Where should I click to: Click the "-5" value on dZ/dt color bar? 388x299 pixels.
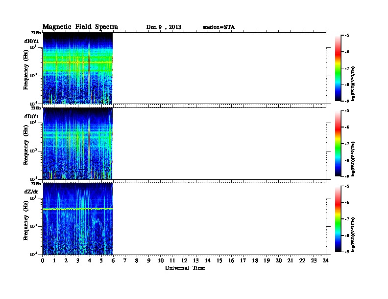pyautogui.click(x=347, y=186)
